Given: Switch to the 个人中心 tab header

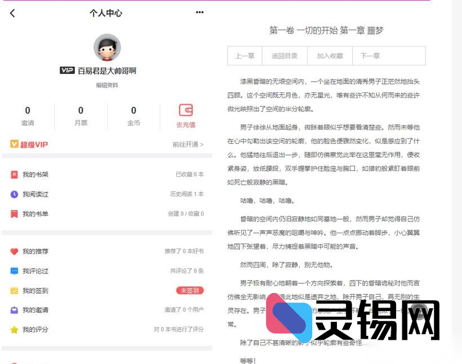Looking at the screenshot, I should click(x=106, y=13).
